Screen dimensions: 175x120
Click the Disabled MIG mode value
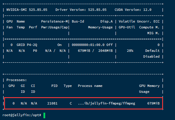pos(151,56)
